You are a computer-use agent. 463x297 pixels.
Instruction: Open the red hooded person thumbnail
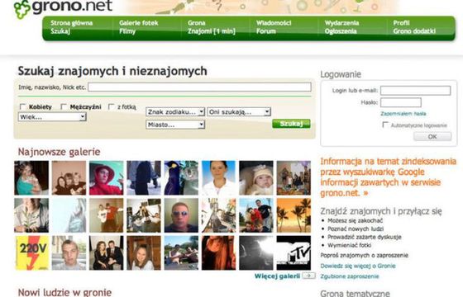(x=107, y=178)
